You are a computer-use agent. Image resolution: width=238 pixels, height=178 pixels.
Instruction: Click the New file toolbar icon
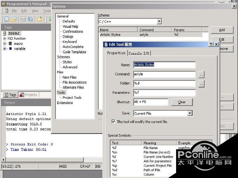(6, 19)
